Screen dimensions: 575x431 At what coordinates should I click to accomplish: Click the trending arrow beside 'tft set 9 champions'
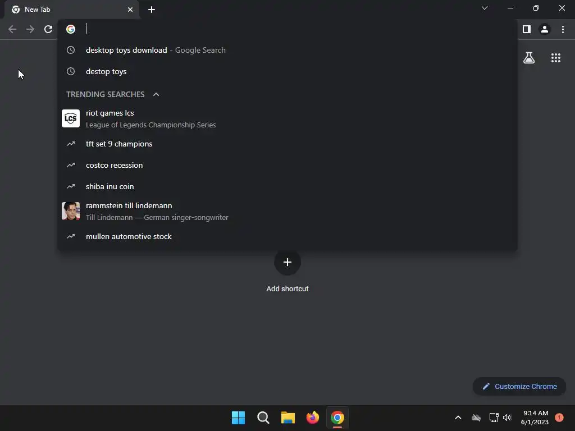[71, 144]
